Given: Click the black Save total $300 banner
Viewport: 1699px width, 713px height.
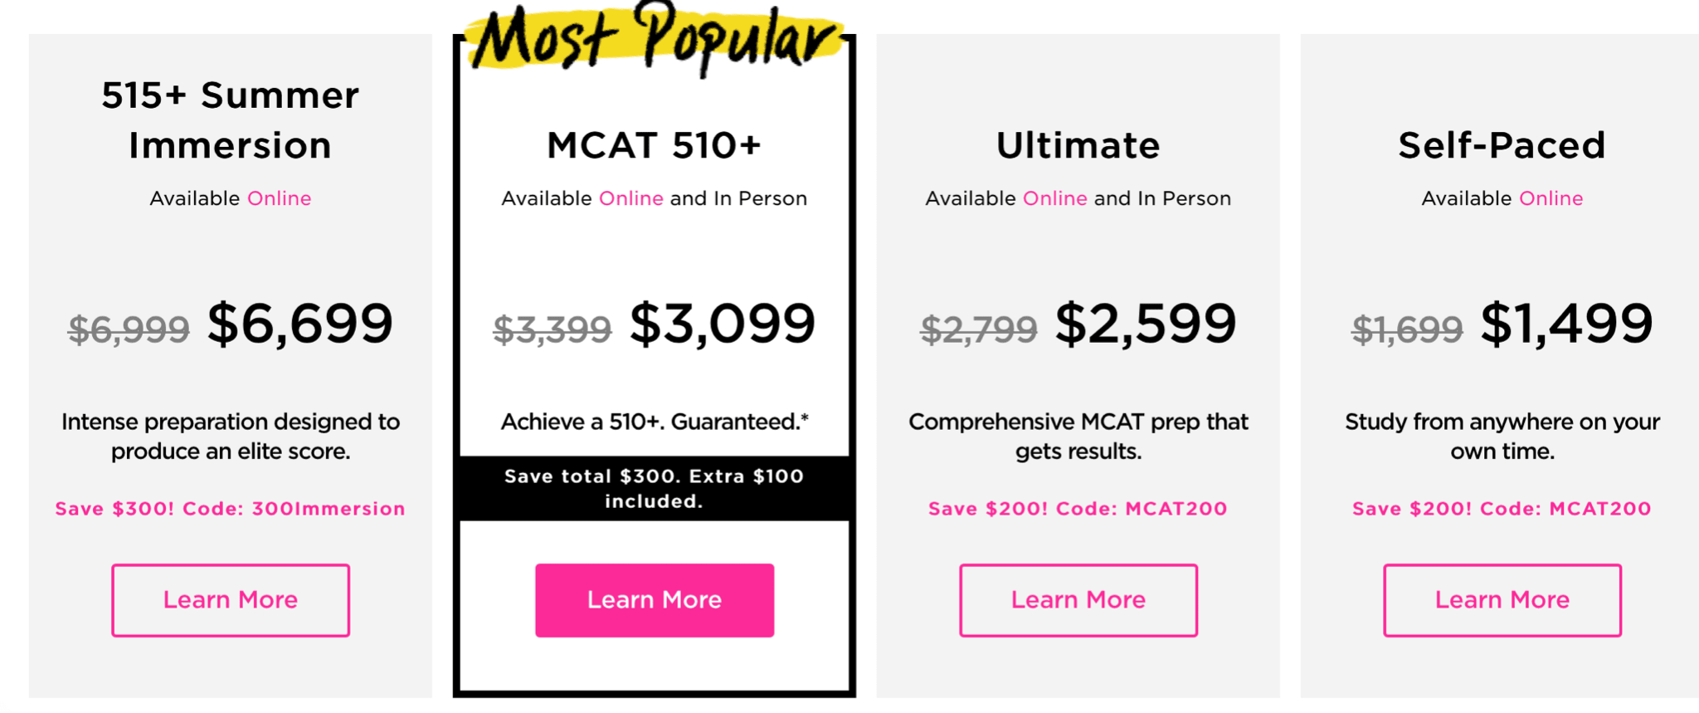Looking at the screenshot, I should [655, 488].
